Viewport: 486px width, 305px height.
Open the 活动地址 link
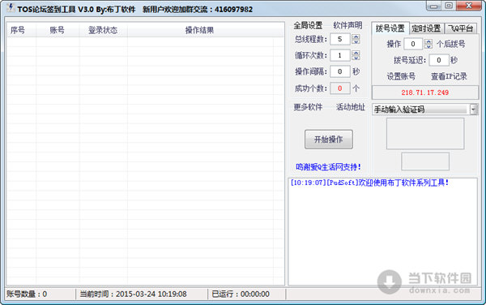pos(351,107)
